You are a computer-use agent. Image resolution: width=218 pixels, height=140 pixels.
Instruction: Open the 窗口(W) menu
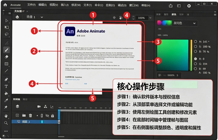134,5
